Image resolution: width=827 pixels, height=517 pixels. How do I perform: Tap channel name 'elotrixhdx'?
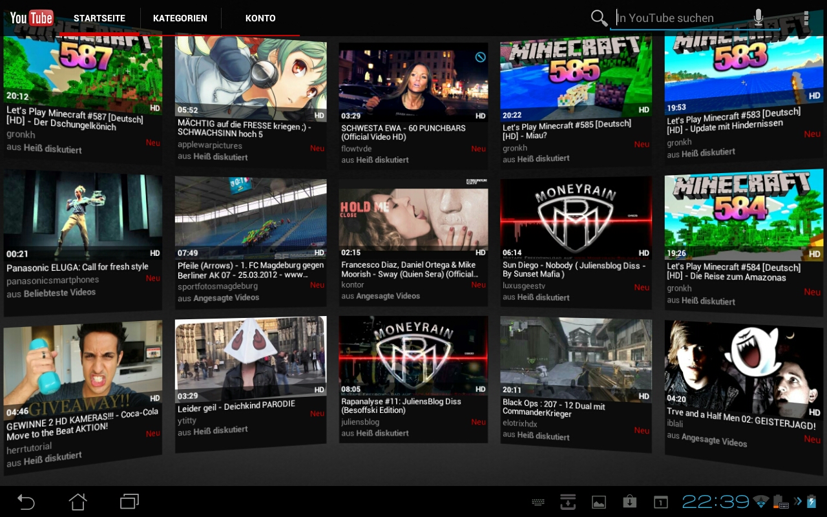click(519, 424)
